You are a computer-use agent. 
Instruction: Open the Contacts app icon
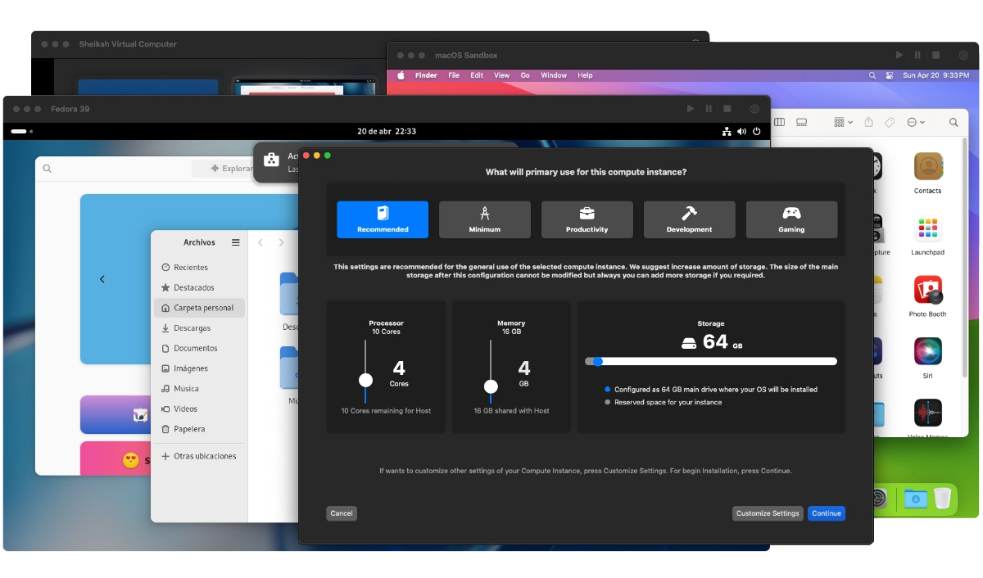927,173
